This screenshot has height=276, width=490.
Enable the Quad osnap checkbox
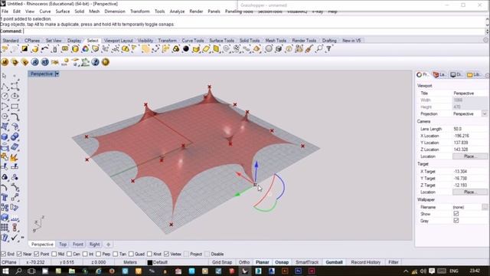click(x=131, y=254)
